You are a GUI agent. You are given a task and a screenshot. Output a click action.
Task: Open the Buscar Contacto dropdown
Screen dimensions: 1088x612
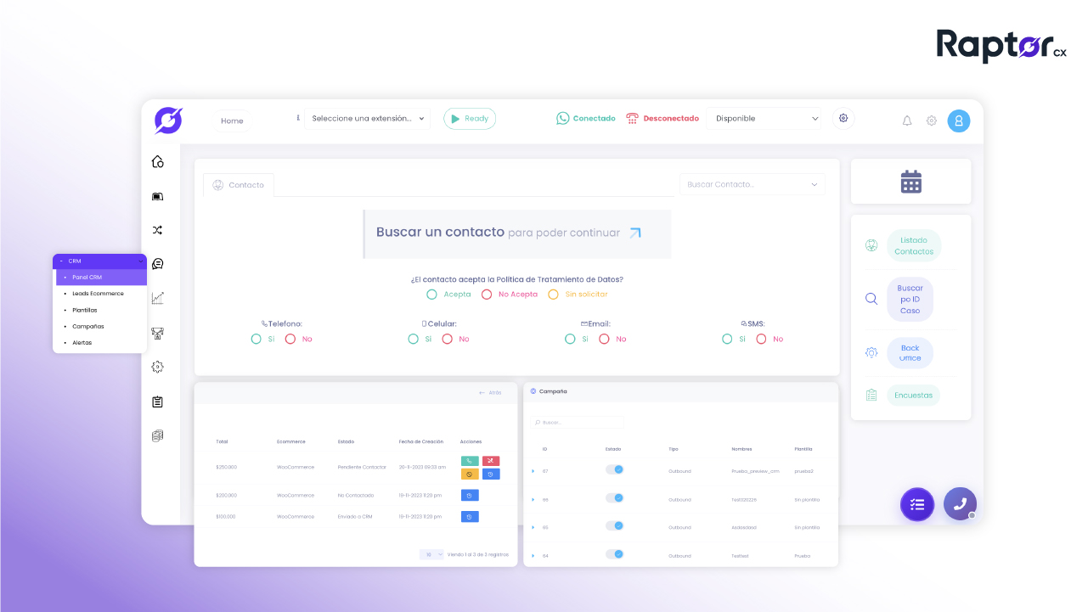(x=752, y=184)
